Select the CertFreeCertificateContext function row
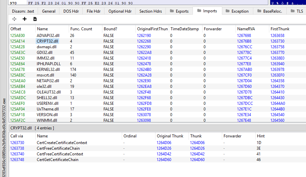Image resolution: width=306 pixels, height=177 pixels. point(157,154)
